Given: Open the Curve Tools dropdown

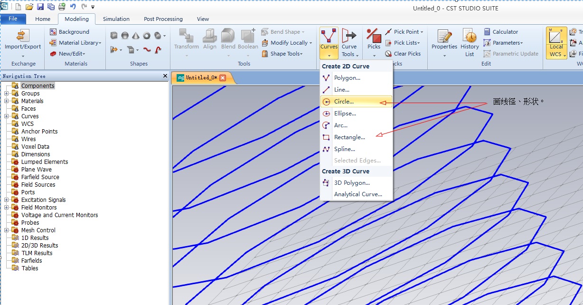Looking at the screenshot, I should point(349,43).
